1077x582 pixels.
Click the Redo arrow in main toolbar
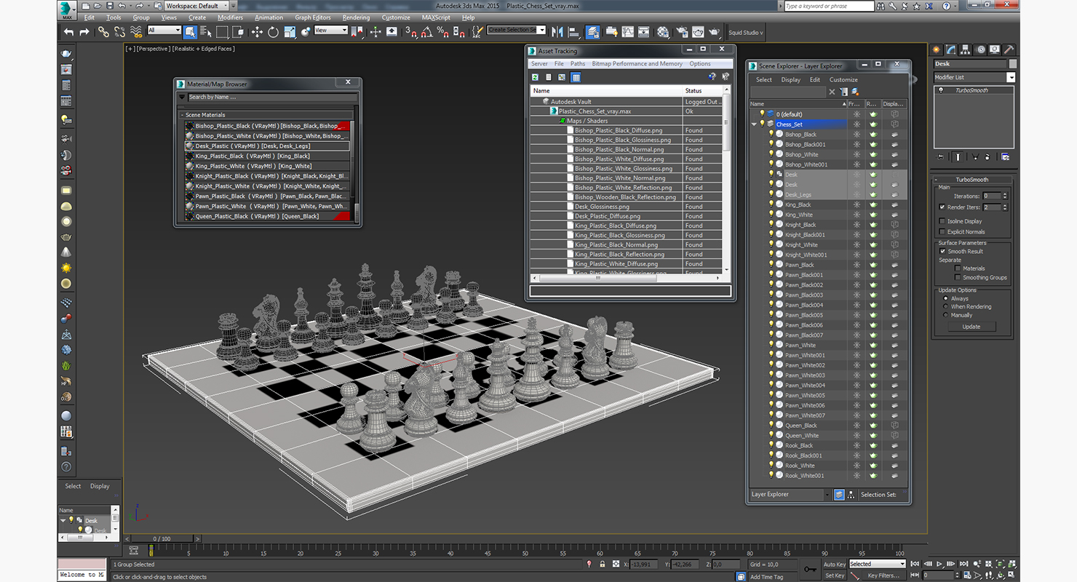click(84, 32)
